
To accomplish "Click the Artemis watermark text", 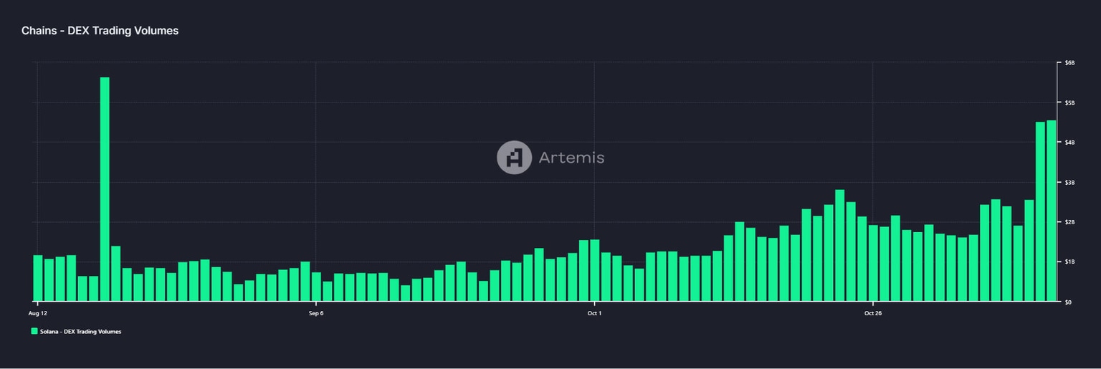I will 571,158.
